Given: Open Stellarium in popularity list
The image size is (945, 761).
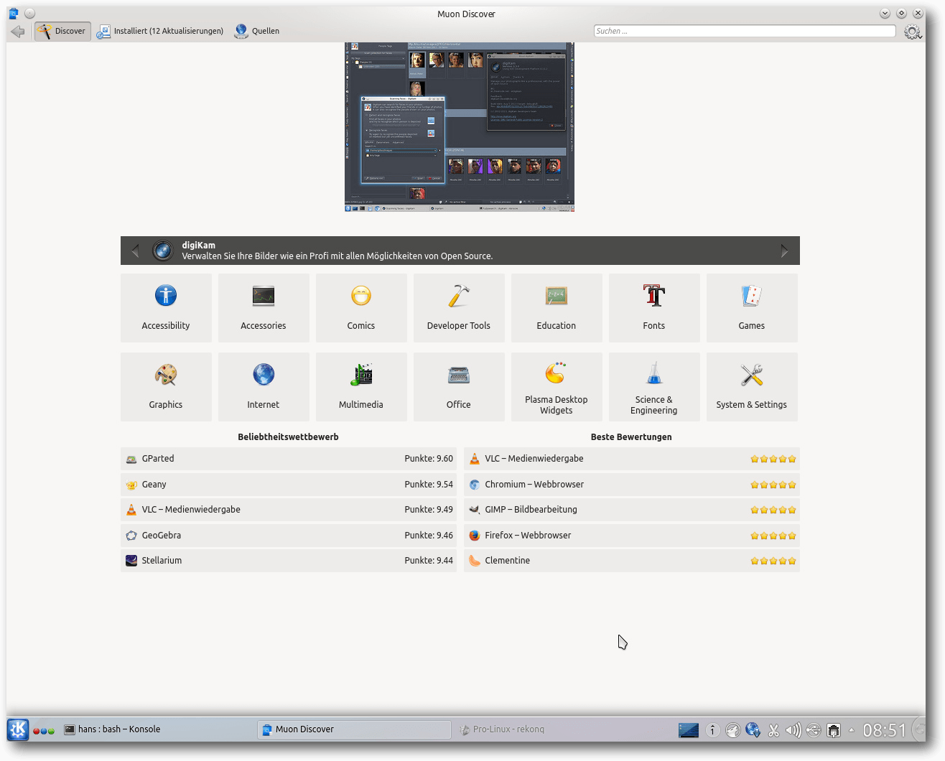Looking at the screenshot, I should (x=289, y=561).
